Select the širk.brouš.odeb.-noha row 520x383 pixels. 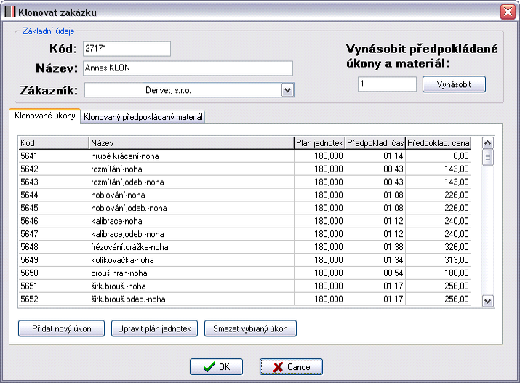245,299
